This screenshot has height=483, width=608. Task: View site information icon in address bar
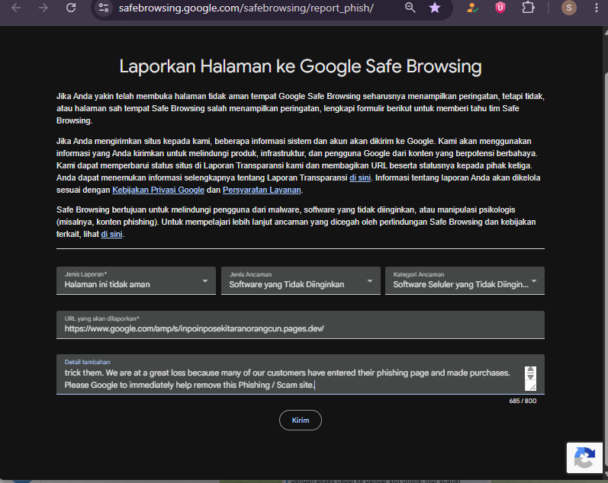point(103,8)
